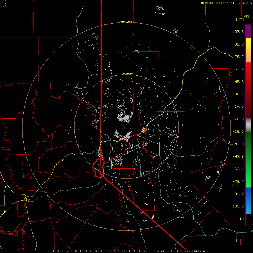Screen dimensions: 253x253
Task: Click the 107.8 scale value
Action: [238, 31]
